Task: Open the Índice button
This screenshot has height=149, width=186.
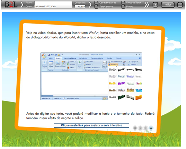Action: coord(168,5)
